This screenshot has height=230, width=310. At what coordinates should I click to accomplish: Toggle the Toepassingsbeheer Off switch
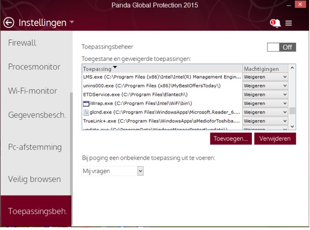point(281,47)
